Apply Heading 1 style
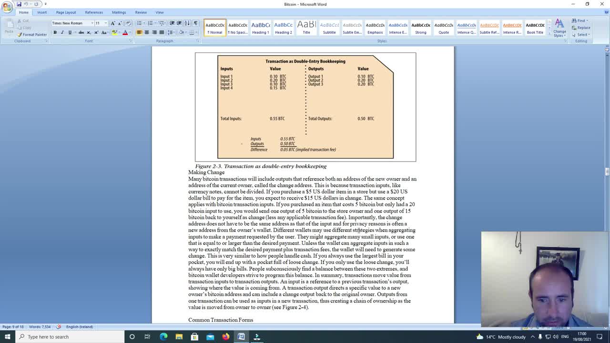Image resolution: width=610 pixels, height=343 pixels. pyautogui.click(x=260, y=28)
